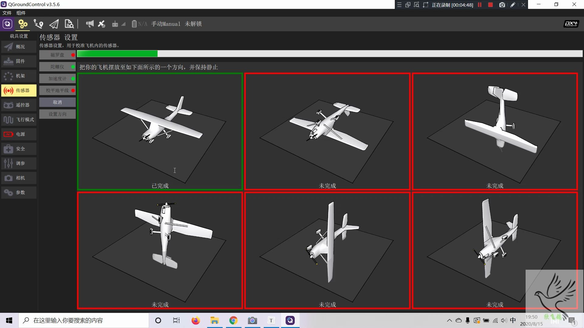Click the completed aircraft orientation thumbnail

point(159,131)
